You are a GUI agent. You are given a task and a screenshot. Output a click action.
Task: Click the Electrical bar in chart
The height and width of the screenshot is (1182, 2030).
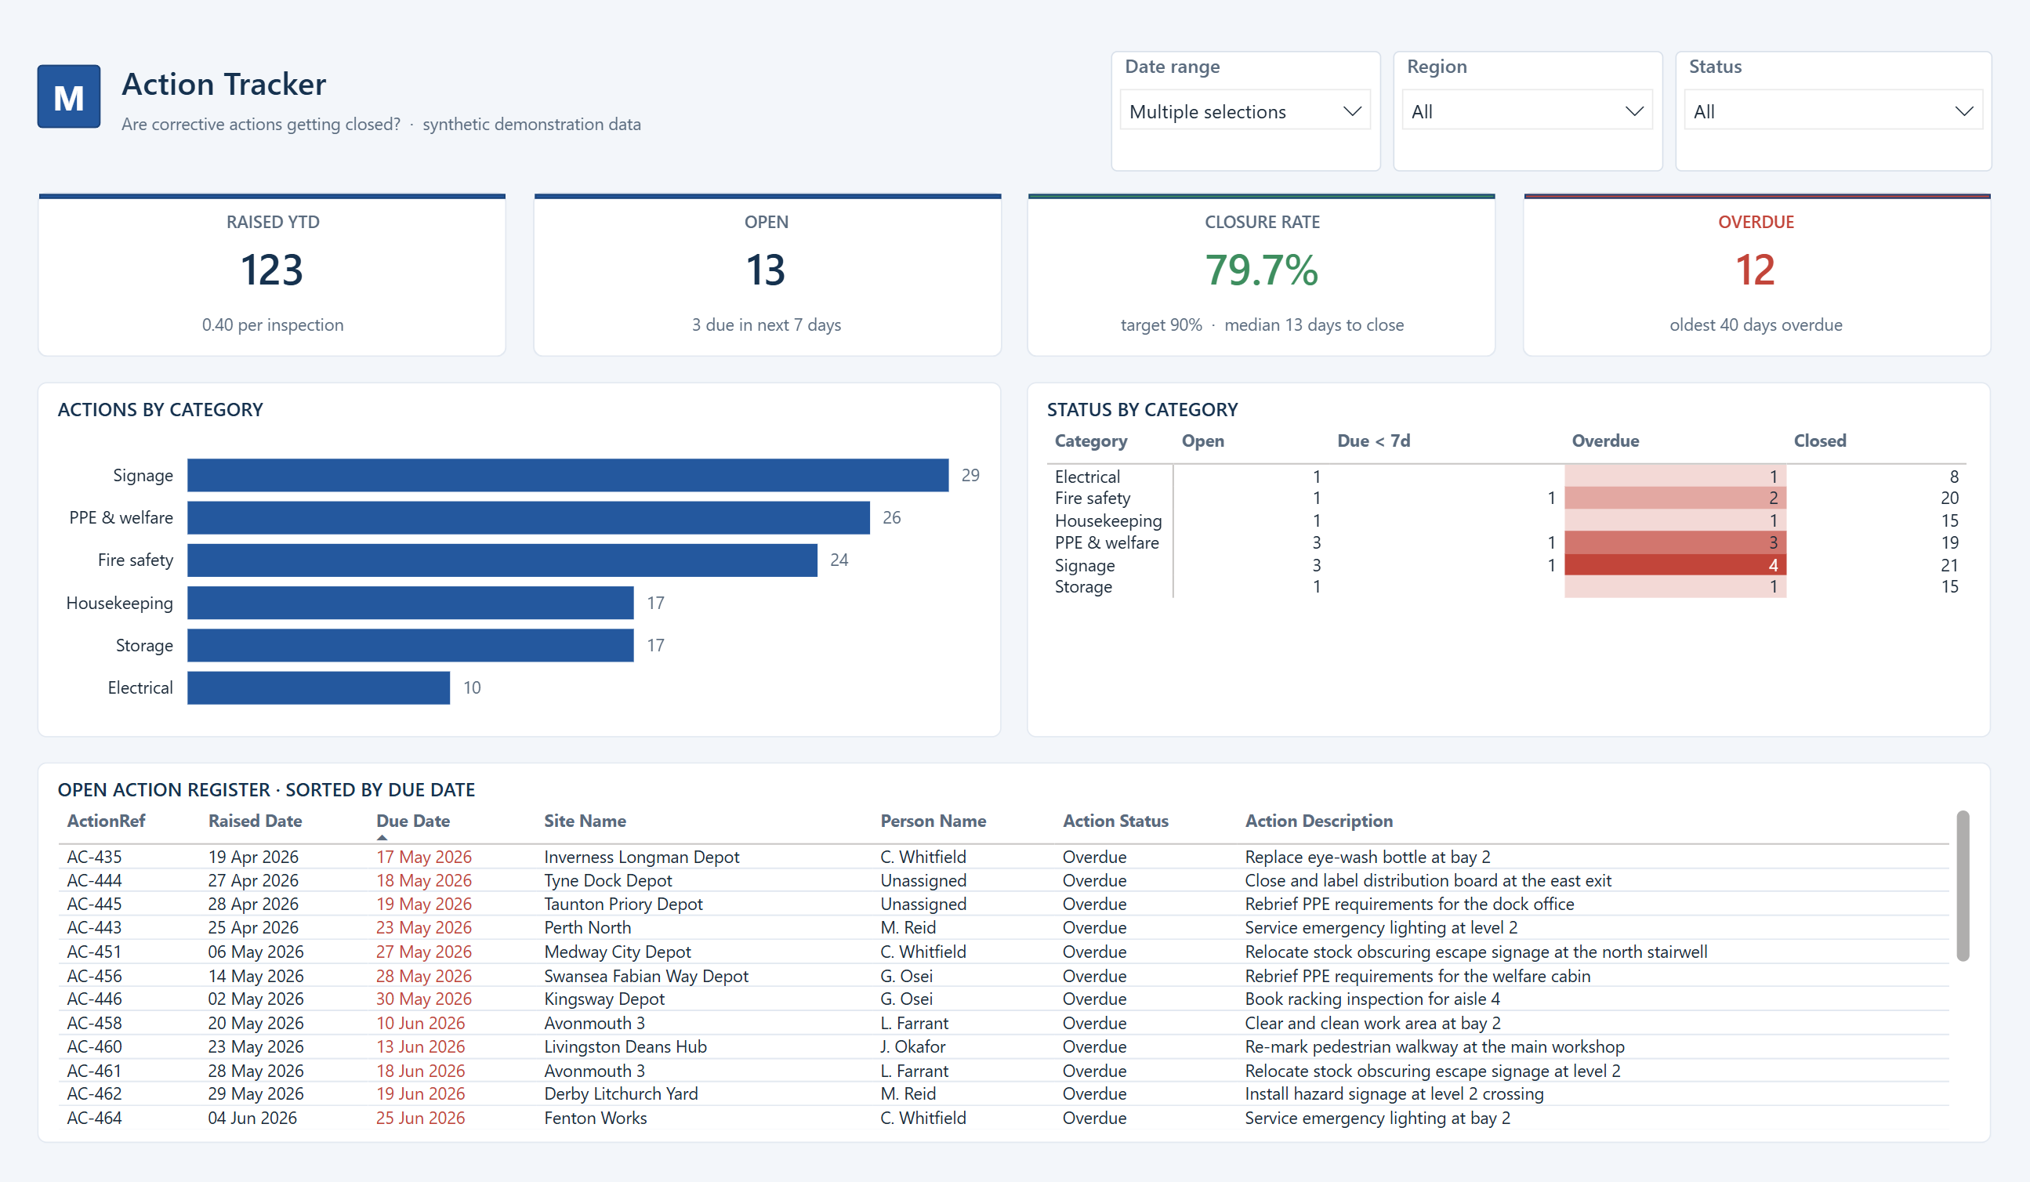click(318, 688)
